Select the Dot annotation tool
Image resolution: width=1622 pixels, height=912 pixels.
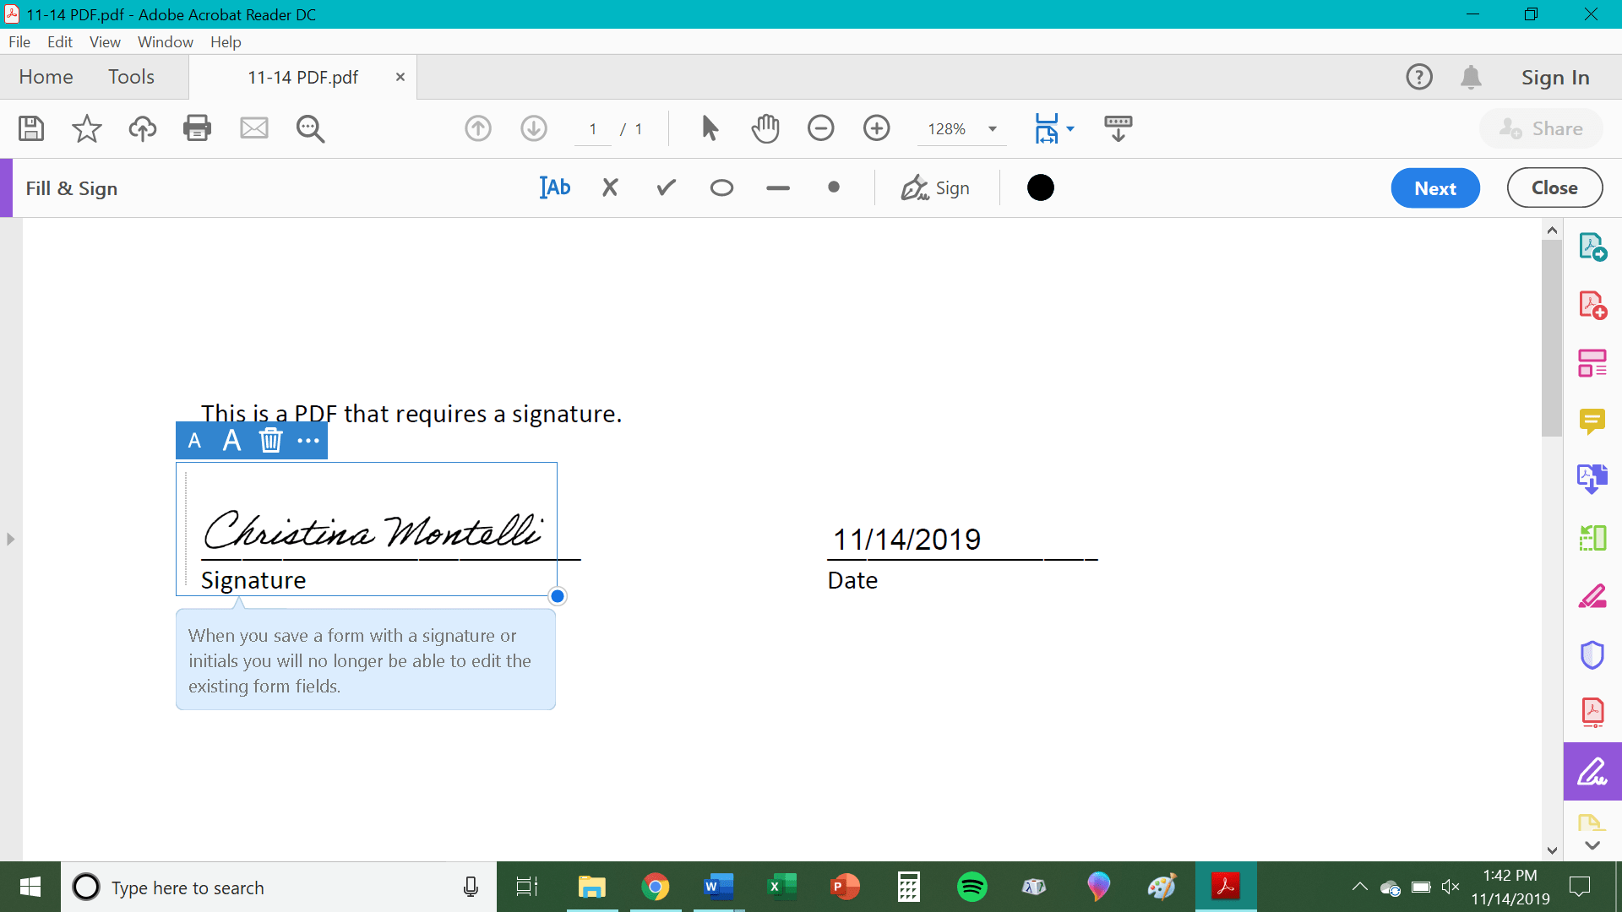(834, 187)
